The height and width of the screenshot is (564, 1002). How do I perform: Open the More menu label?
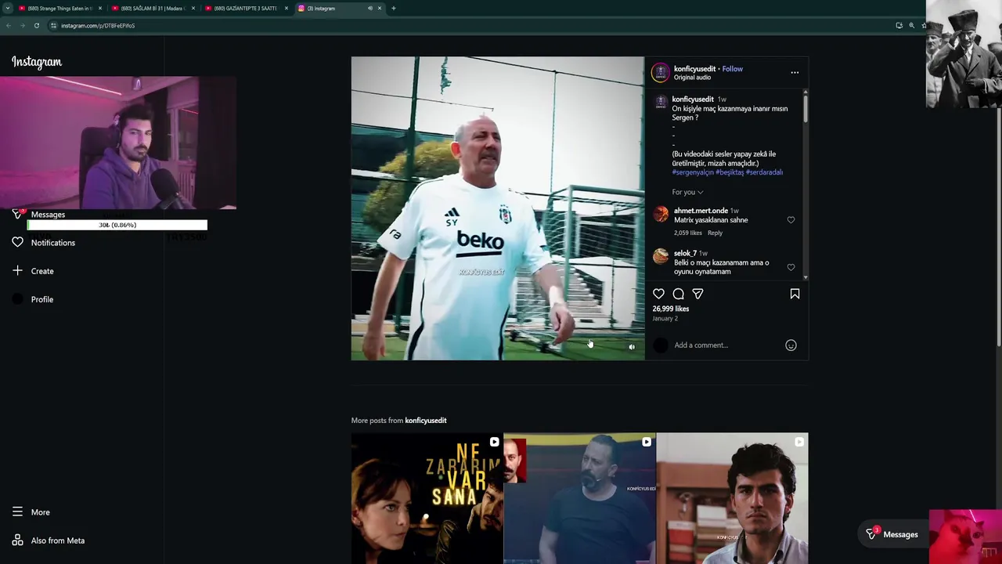click(x=41, y=512)
